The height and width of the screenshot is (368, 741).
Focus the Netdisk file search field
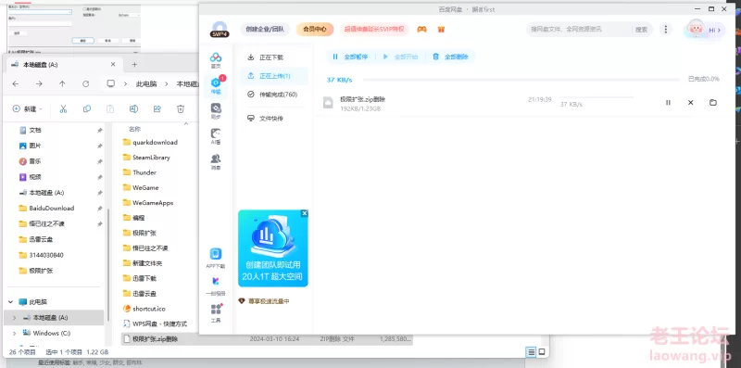(x=580, y=30)
